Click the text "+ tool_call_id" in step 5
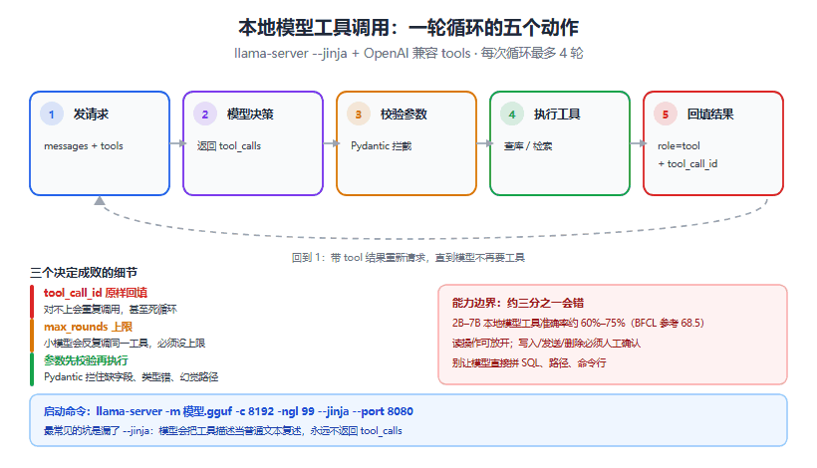This screenshot has width=817, height=468. [x=687, y=164]
